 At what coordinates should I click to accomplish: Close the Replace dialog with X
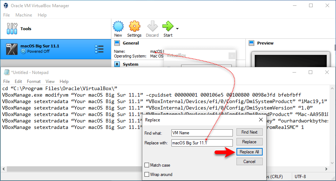261,120
